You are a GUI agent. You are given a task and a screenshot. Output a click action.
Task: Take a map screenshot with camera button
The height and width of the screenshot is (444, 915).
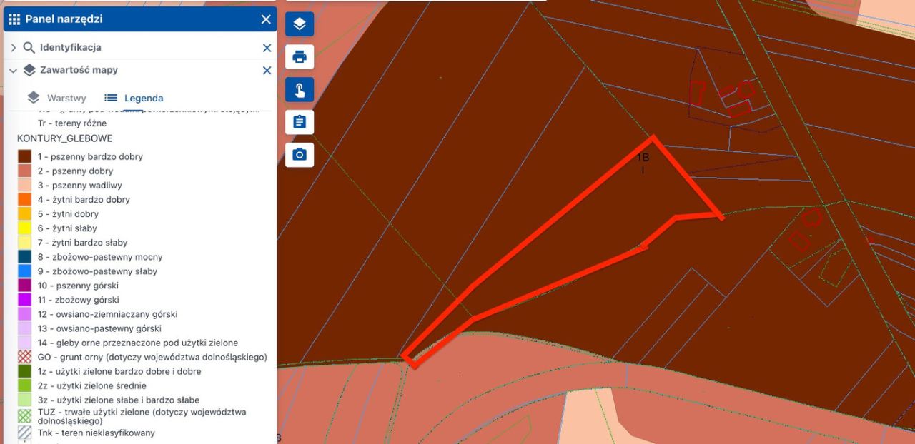(300, 155)
